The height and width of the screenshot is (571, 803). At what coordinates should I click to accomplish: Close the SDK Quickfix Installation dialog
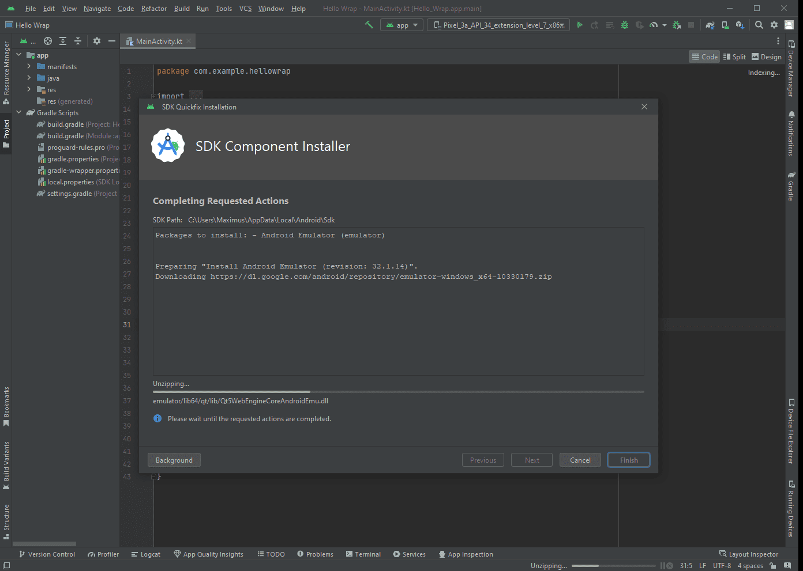tap(644, 107)
